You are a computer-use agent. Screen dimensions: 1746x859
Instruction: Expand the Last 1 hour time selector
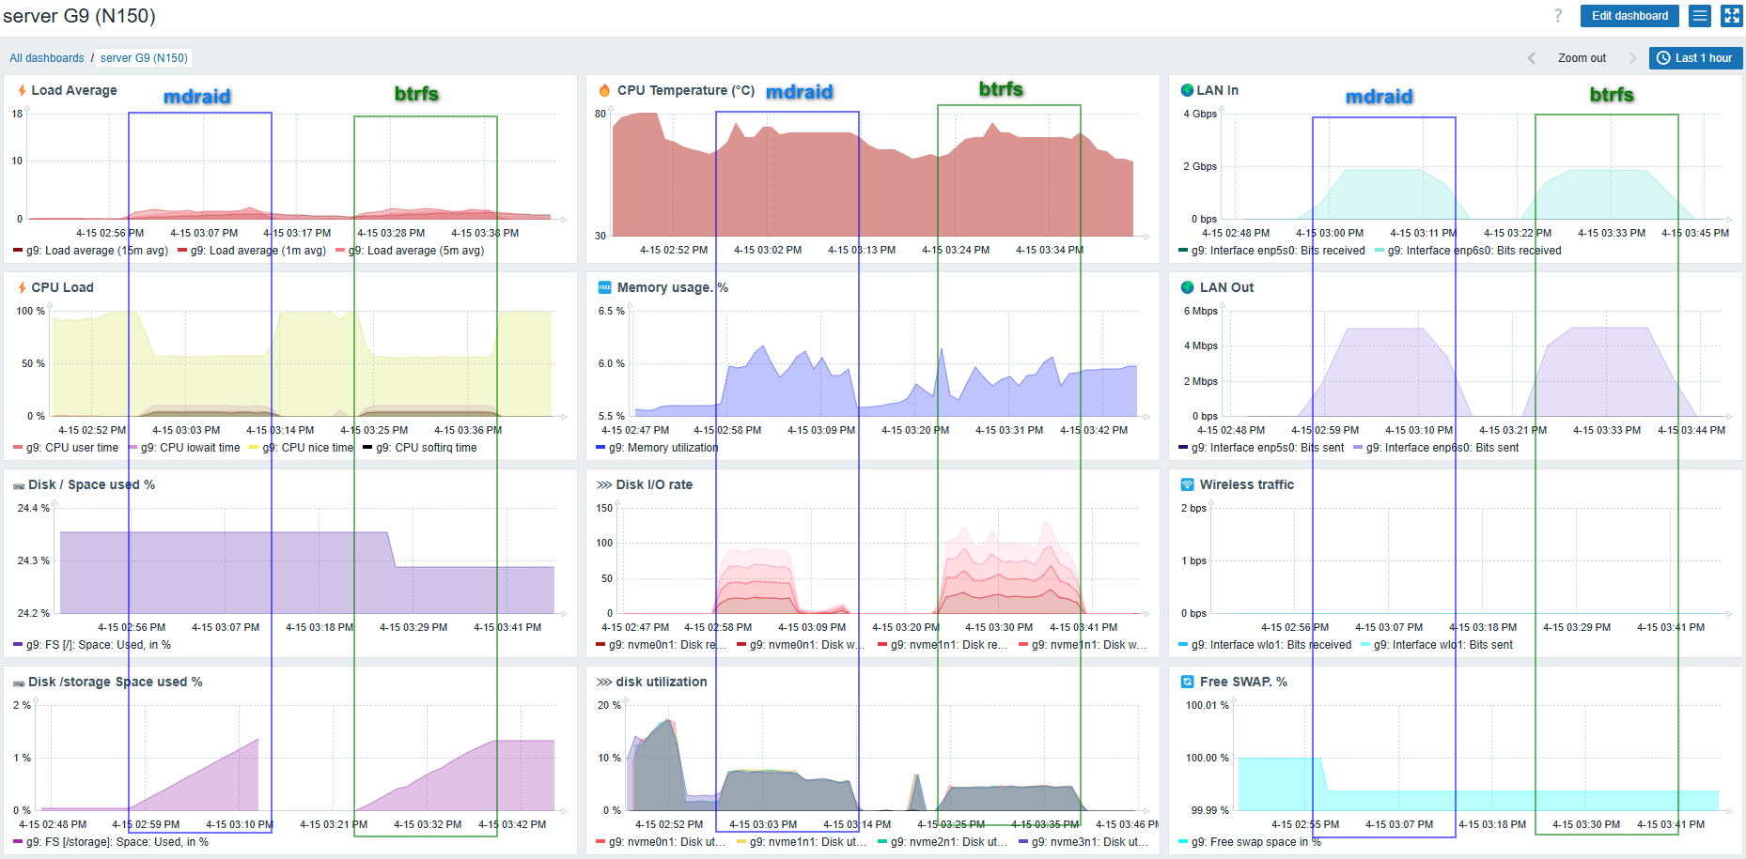(1695, 58)
